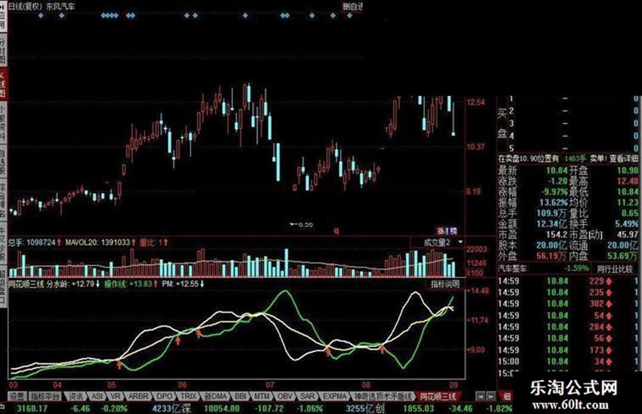
Task: Click the 涨幅 value -9.97%
Action: point(555,192)
